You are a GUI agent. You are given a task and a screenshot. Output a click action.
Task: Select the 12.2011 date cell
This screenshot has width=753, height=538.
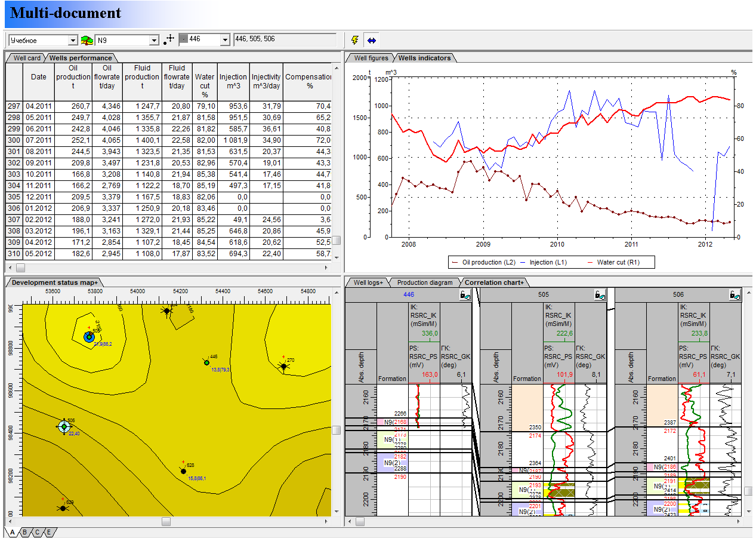coord(38,196)
